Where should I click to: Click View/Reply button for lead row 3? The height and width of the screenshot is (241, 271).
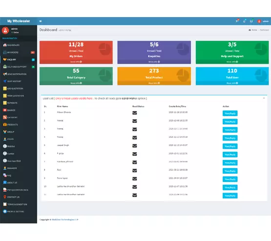(x=230, y=130)
